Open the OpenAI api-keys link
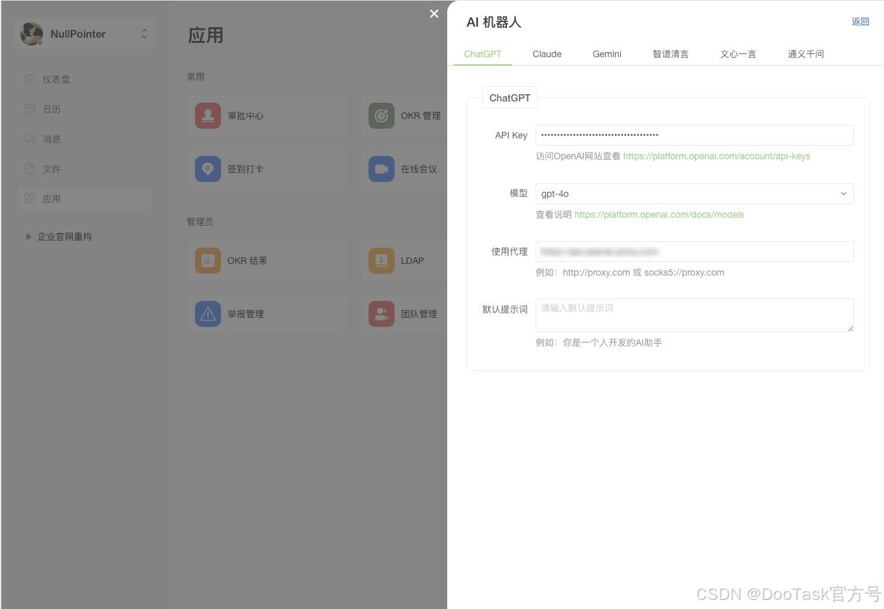This screenshot has width=884, height=609. tap(716, 156)
